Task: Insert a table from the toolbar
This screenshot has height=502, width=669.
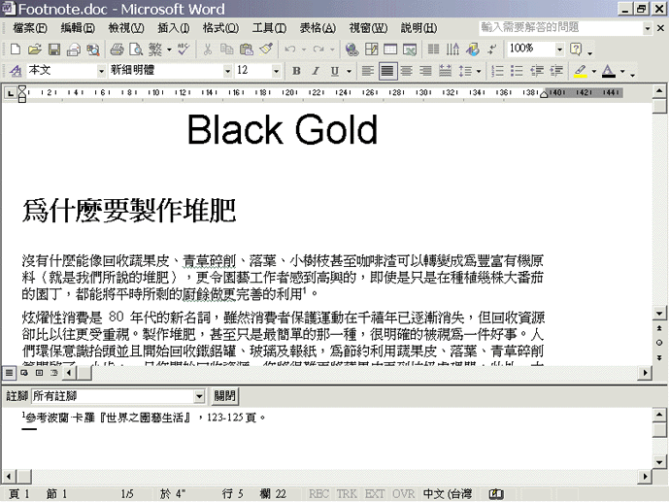Action: coord(390,50)
